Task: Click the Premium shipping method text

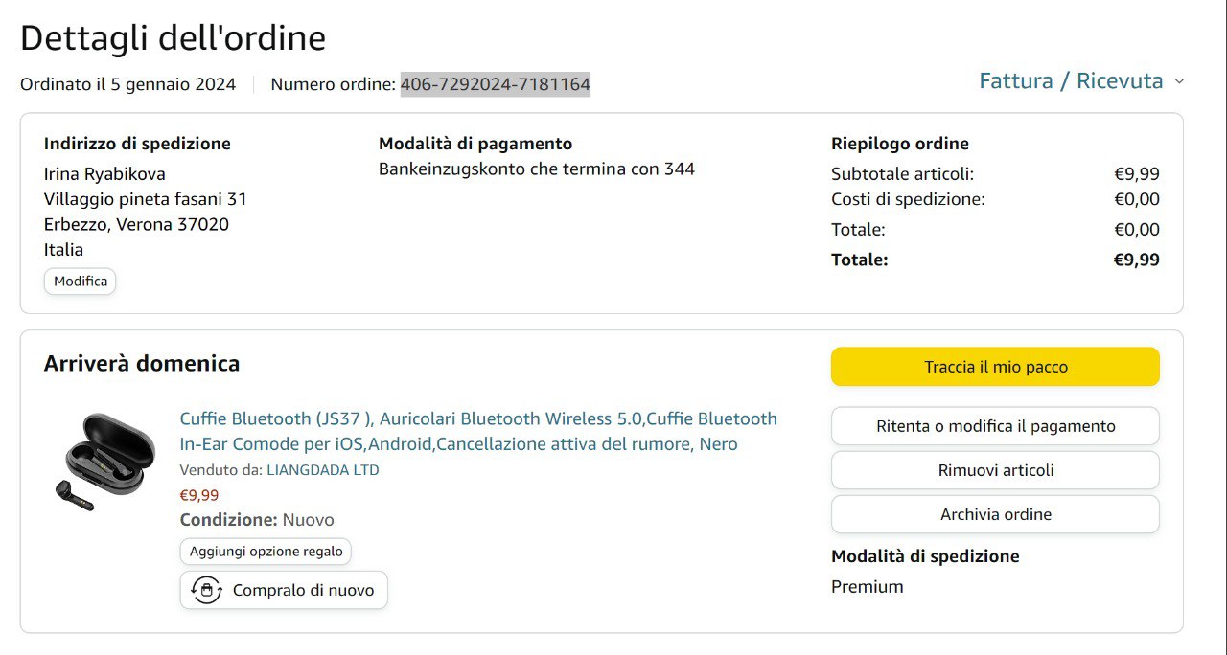Action: [x=867, y=587]
